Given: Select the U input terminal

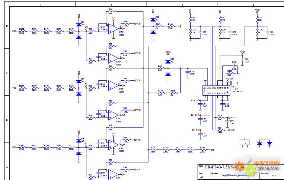Looking at the screenshot, I should point(13,148).
